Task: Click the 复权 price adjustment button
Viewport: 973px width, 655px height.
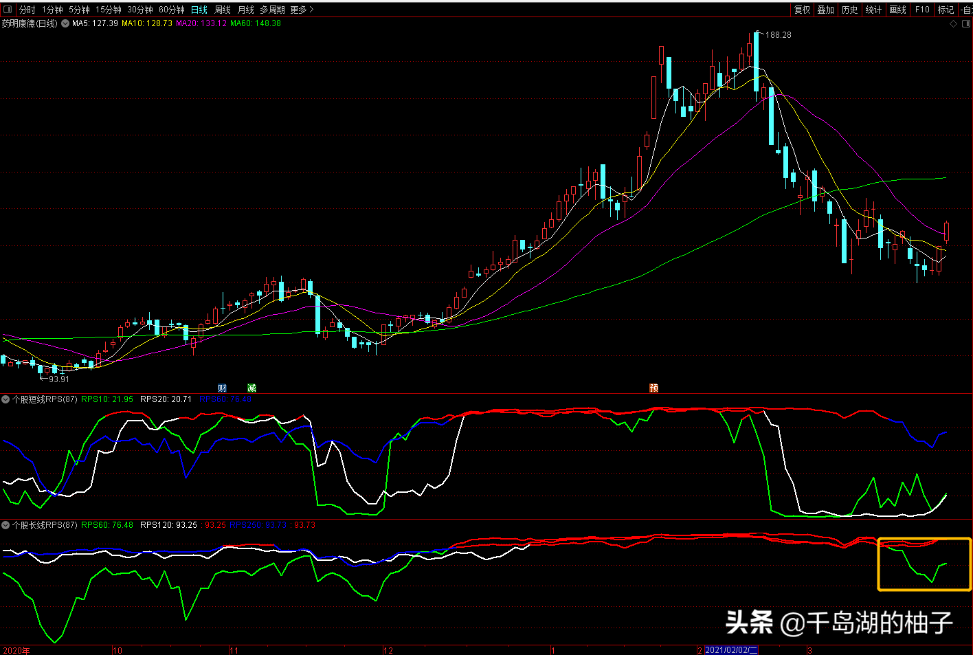Action: point(802,10)
